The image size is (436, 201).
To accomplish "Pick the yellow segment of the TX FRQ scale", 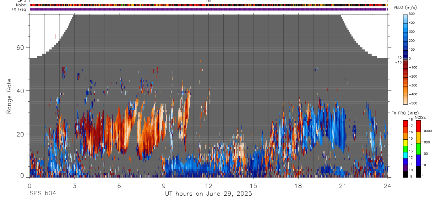I will pyautogui.click(x=405, y=143).
